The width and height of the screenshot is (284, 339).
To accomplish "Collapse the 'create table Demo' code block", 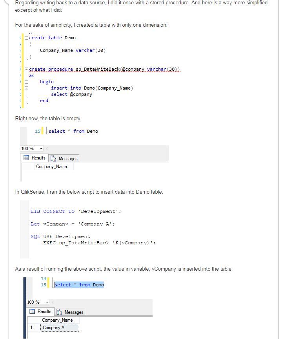I will click(26, 38).
